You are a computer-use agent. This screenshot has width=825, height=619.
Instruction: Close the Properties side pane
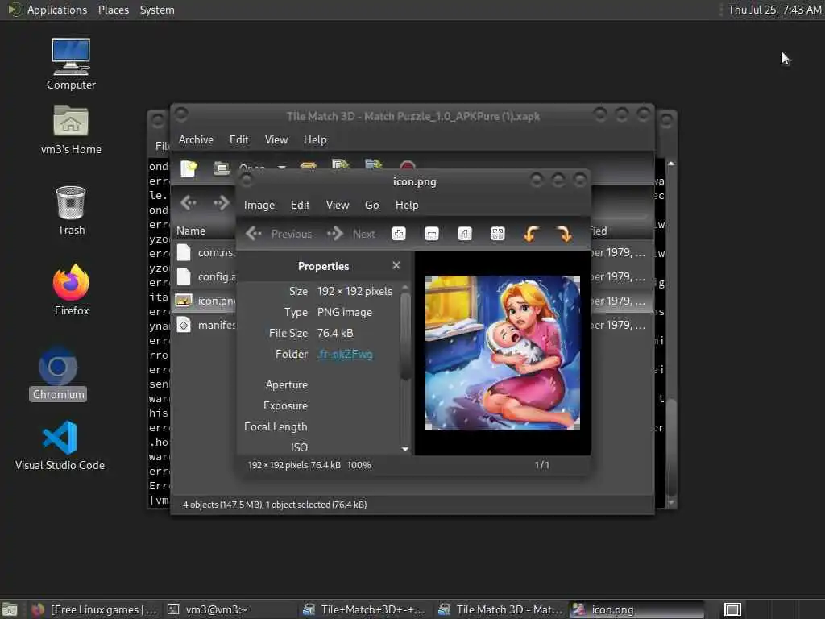point(396,266)
